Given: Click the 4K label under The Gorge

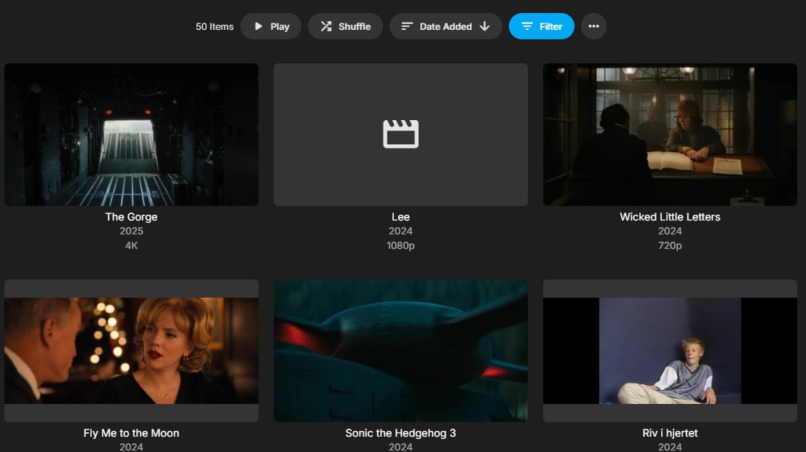Looking at the screenshot, I should click(132, 245).
